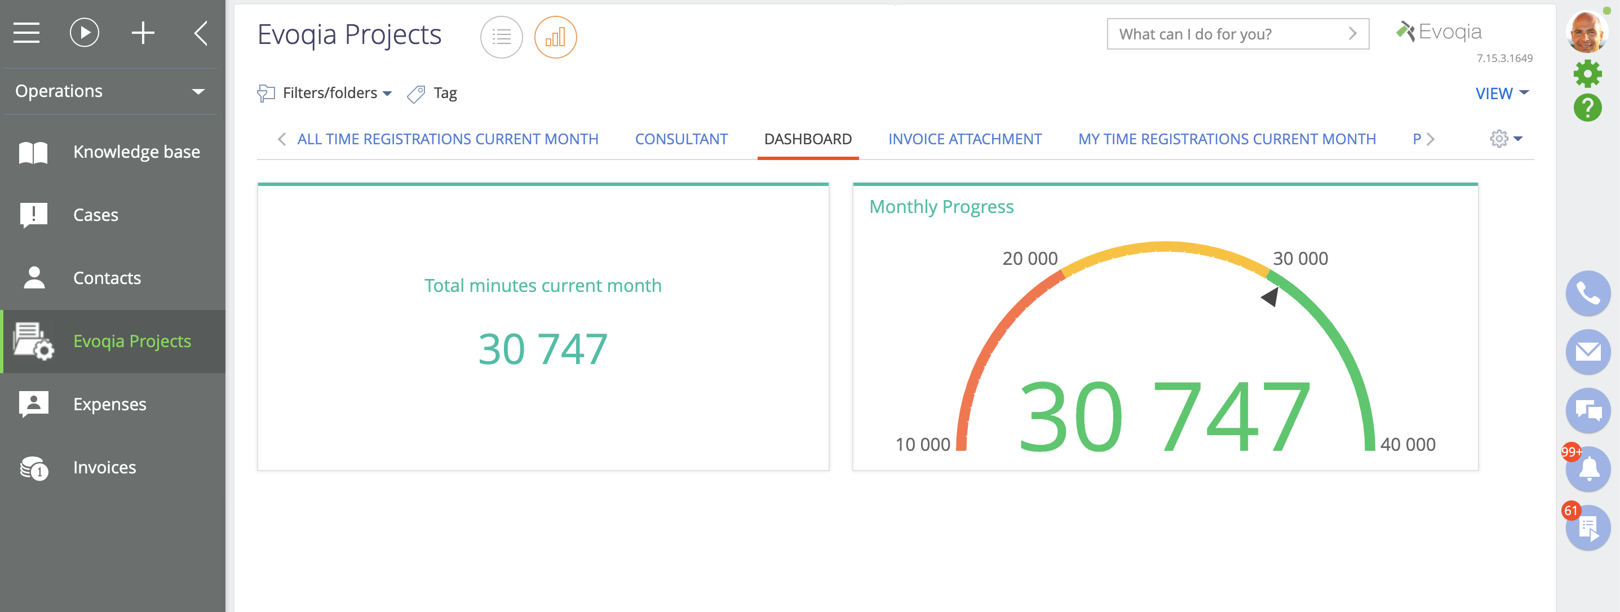
Task: Click Total minutes current month value 30 747
Action: pyautogui.click(x=543, y=349)
